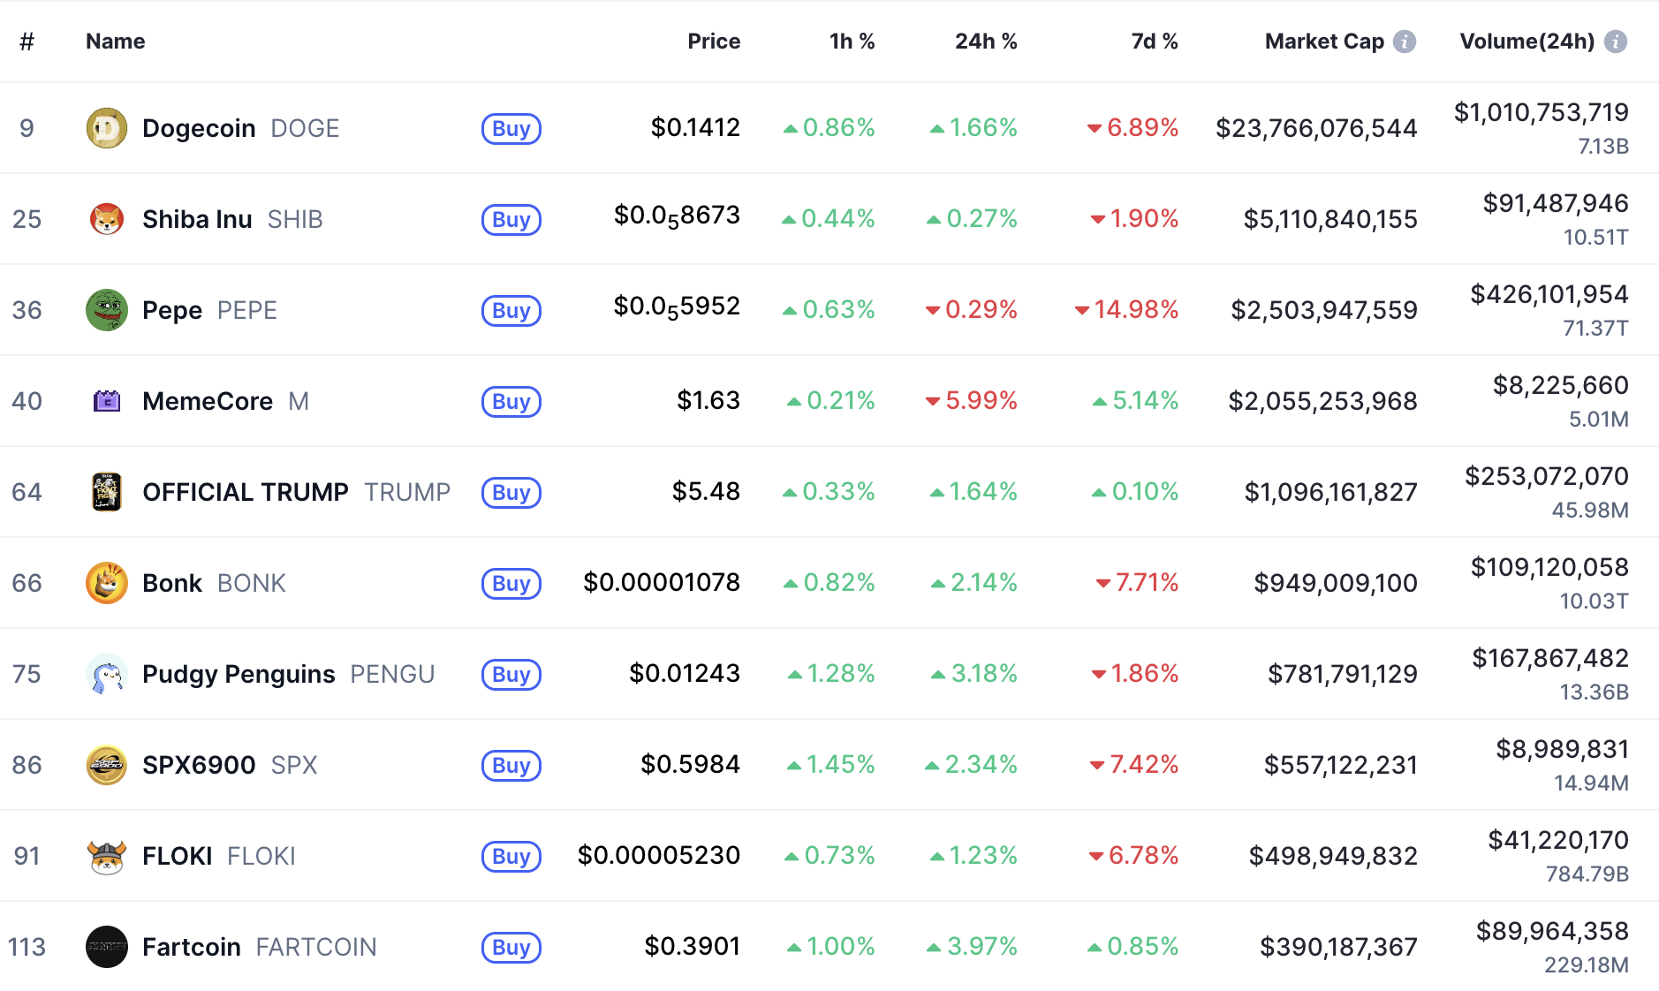Image resolution: width=1659 pixels, height=991 pixels.
Task: Click the Pudgy Penguins logo
Action: coord(107,674)
